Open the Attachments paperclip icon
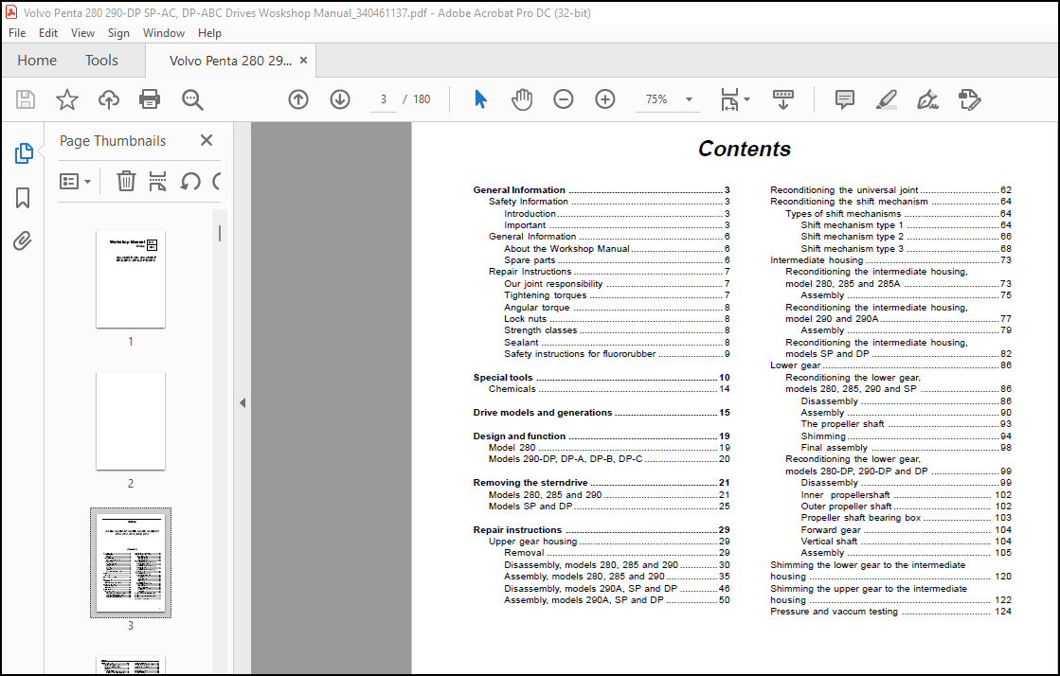 click(23, 240)
